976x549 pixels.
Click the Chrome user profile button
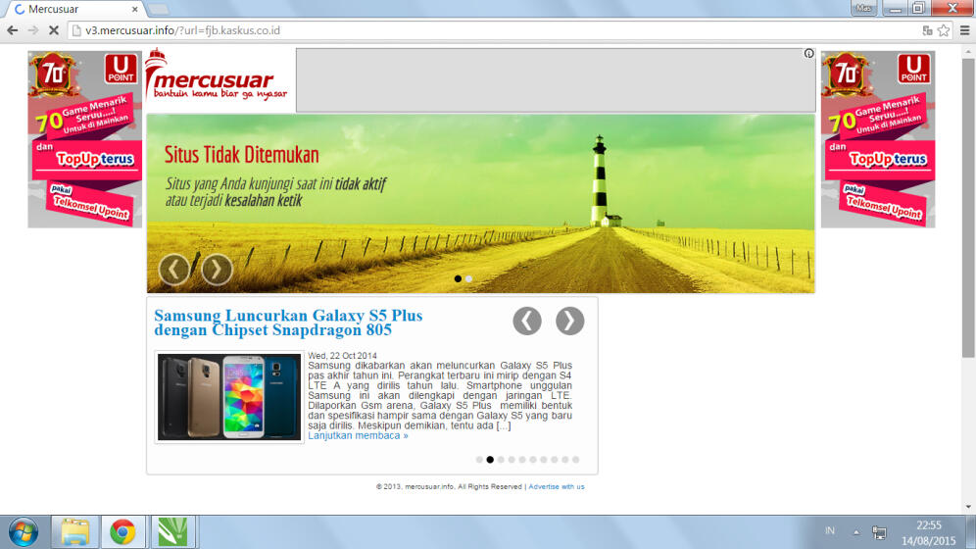point(863,8)
